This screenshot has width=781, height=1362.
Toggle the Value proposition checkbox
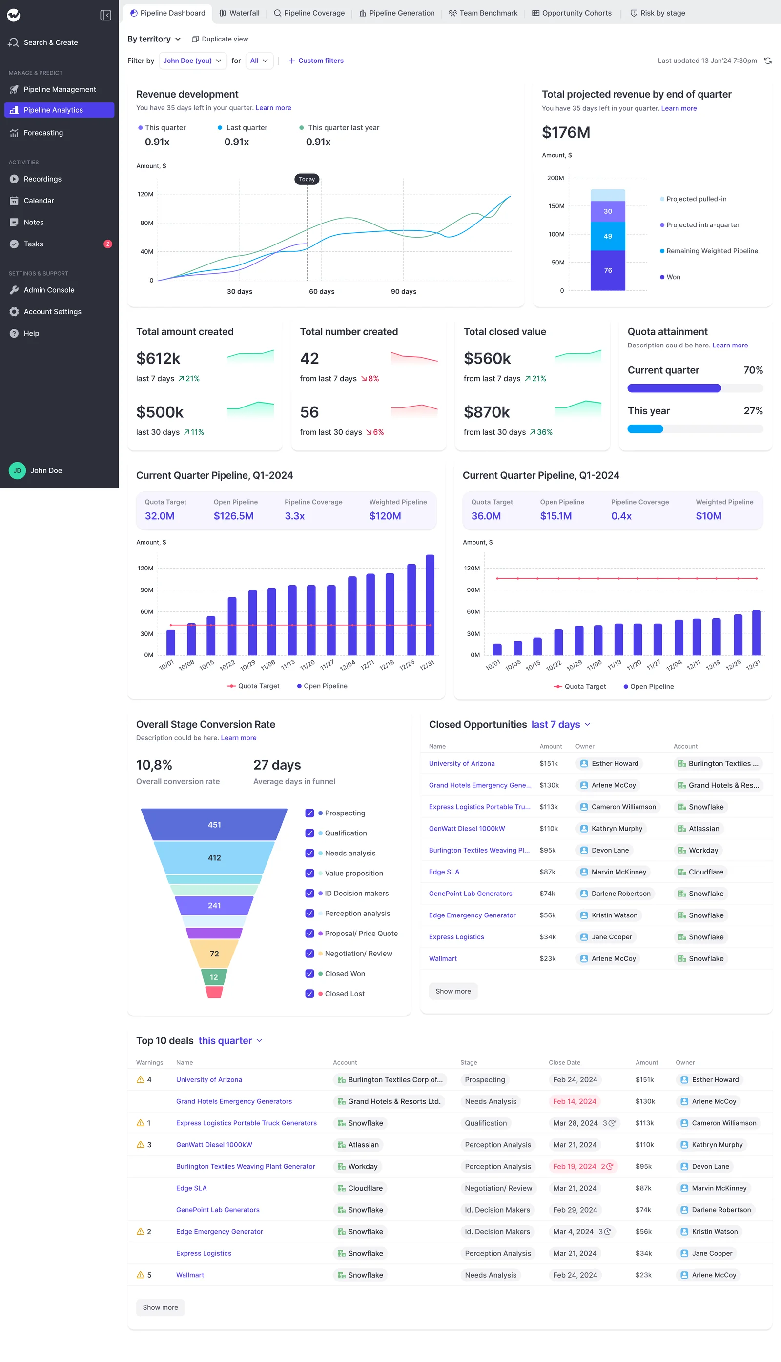click(309, 874)
